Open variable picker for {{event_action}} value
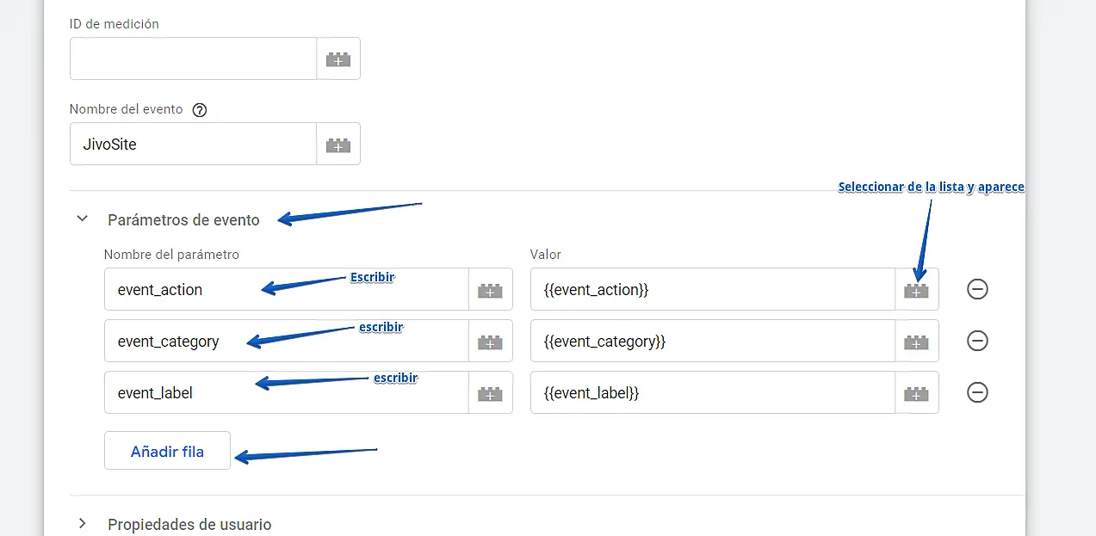 [916, 290]
